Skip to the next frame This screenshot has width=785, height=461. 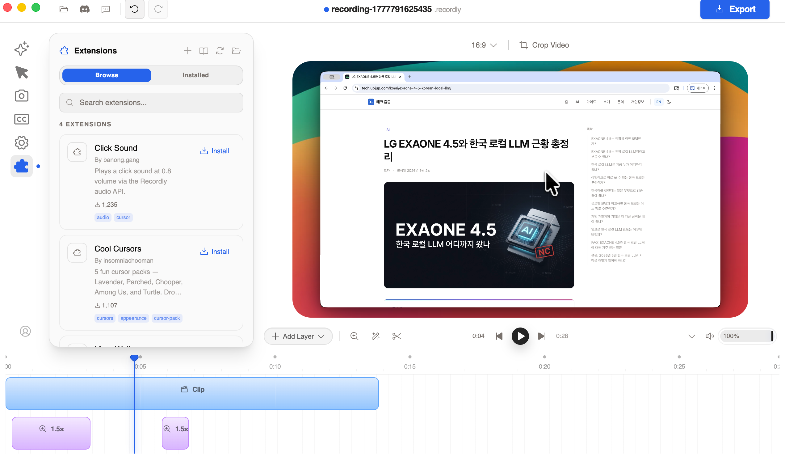click(x=541, y=336)
